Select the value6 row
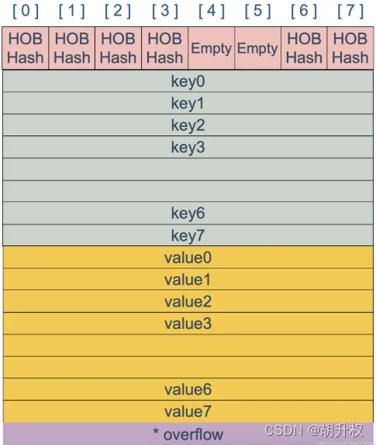This screenshot has height=445, width=376. point(188,389)
